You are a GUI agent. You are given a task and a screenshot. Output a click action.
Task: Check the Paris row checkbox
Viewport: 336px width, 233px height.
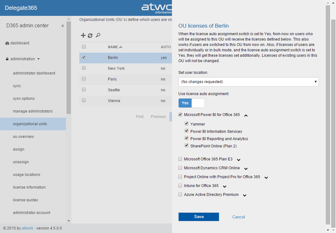84,79
